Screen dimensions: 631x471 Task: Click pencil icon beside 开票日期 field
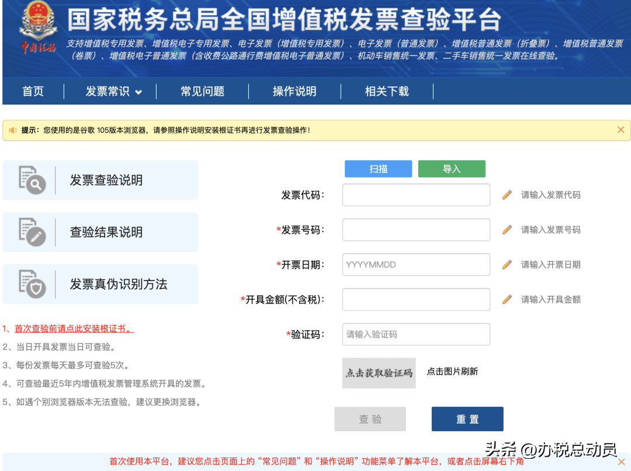pyautogui.click(x=507, y=265)
